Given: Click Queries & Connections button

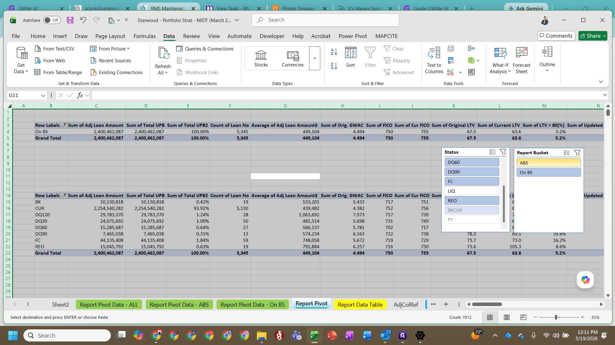Looking at the screenshot, I should click(205, 49).
